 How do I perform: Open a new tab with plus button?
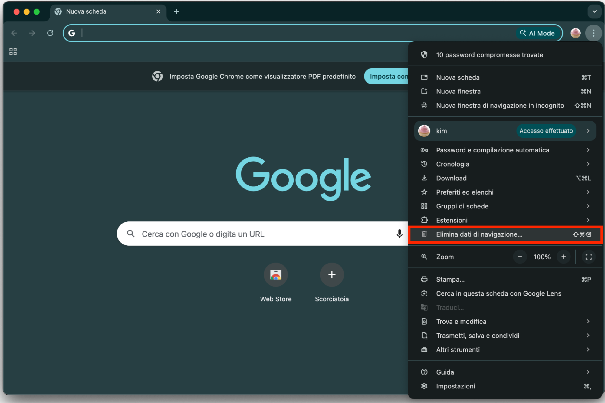point(176,11)
